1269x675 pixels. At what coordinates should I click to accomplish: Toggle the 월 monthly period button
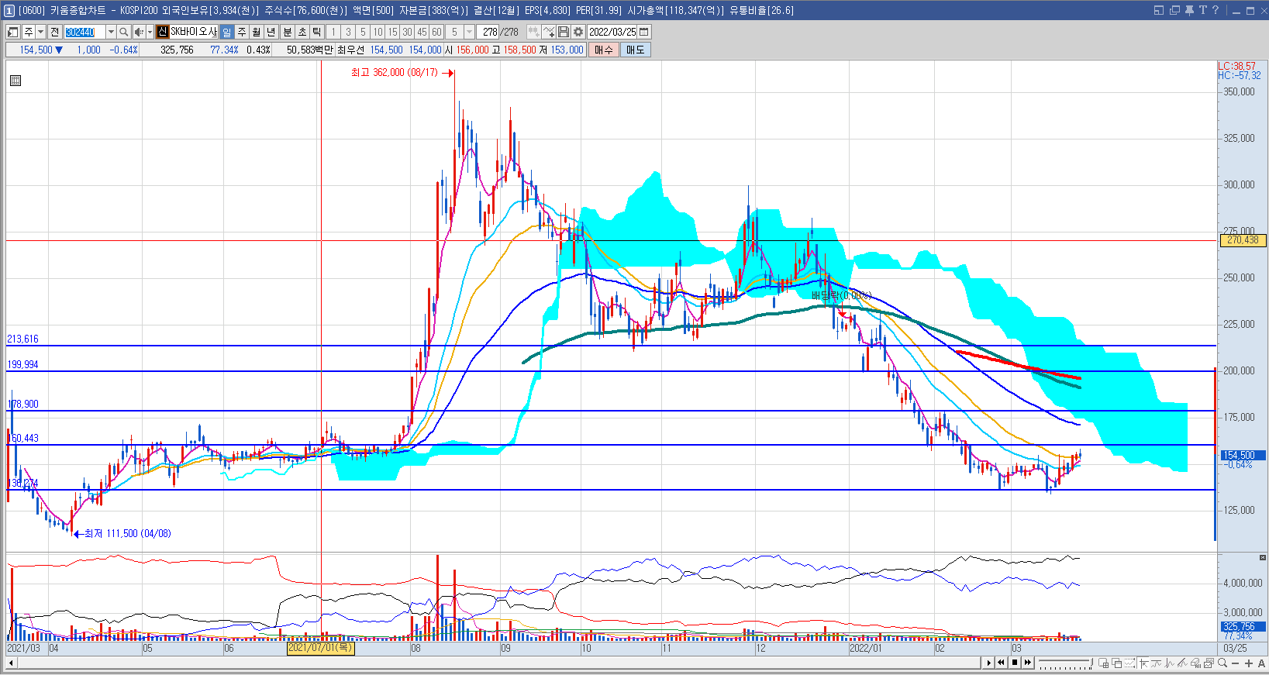click(x=256, y=32)
